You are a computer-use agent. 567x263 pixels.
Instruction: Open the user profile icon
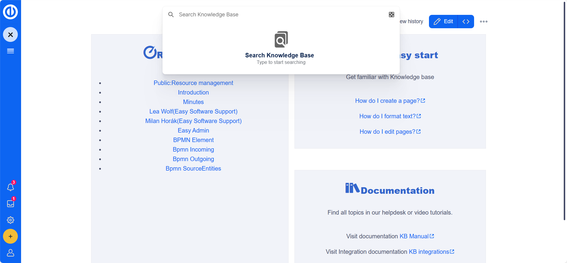click(x=10, y=253)
